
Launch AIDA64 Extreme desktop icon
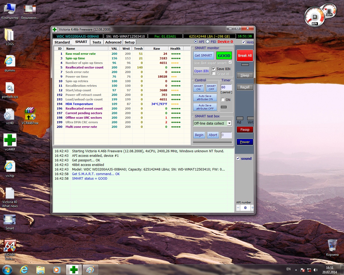pos(10,249)
